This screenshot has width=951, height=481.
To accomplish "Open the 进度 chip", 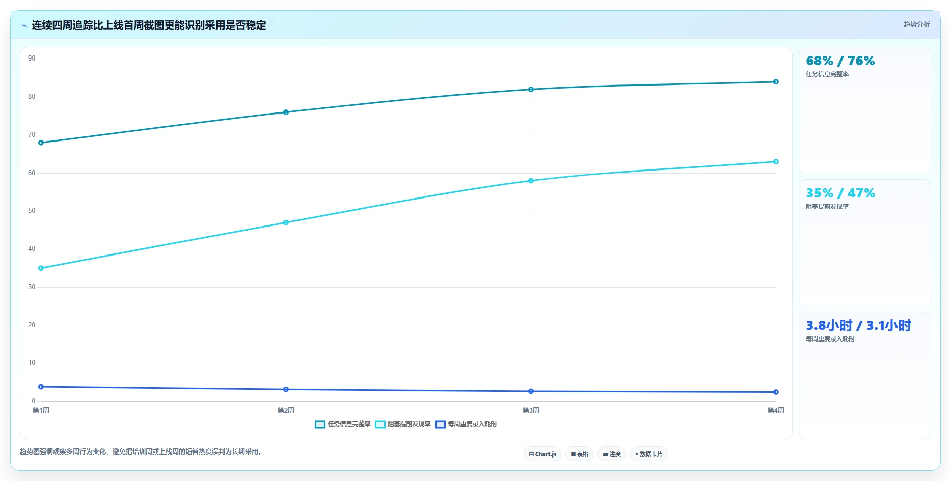I will click(612, 454).
